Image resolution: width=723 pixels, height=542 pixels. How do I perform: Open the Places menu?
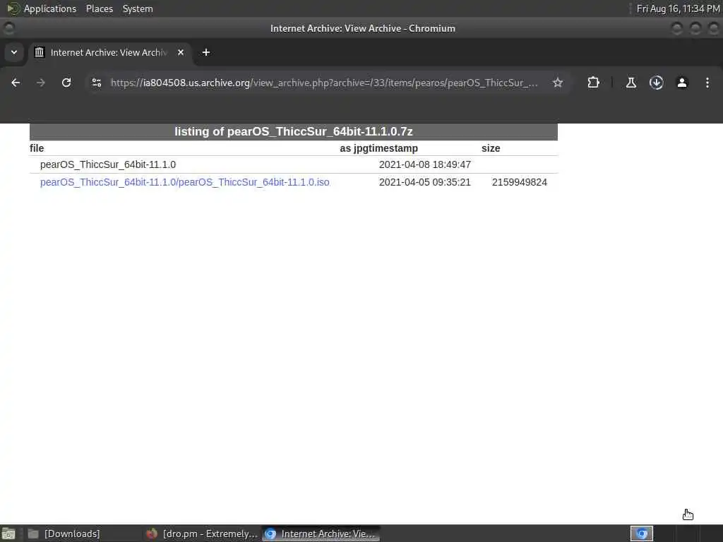[99, 8]
